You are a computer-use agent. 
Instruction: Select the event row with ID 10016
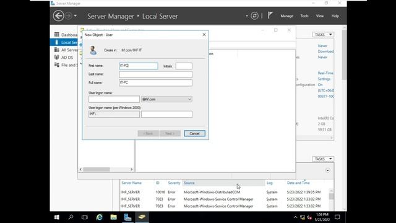click(225, 192)
